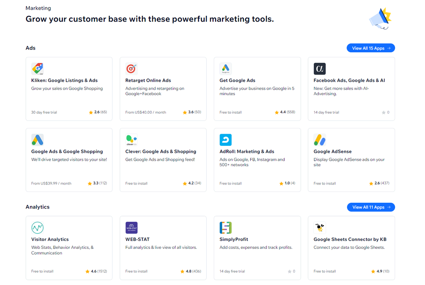425x285 pixels.
Task: Select the Get Google Ads app icon
Action: pyautogui.click(x=225, y=69)
